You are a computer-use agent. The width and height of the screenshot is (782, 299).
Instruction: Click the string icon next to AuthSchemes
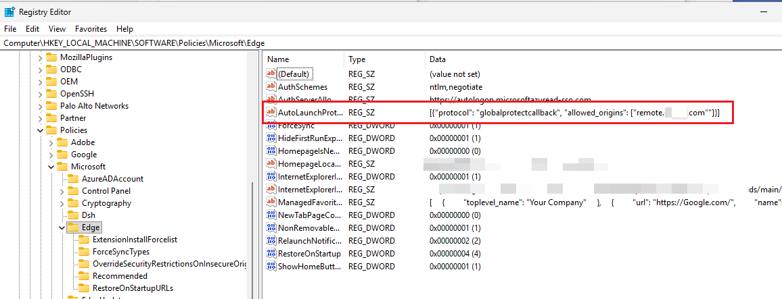pos(271,87)
